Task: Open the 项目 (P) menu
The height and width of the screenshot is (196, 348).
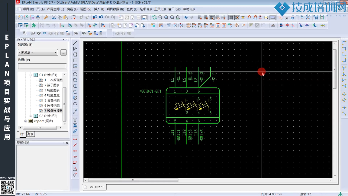Action: (28, 9)
